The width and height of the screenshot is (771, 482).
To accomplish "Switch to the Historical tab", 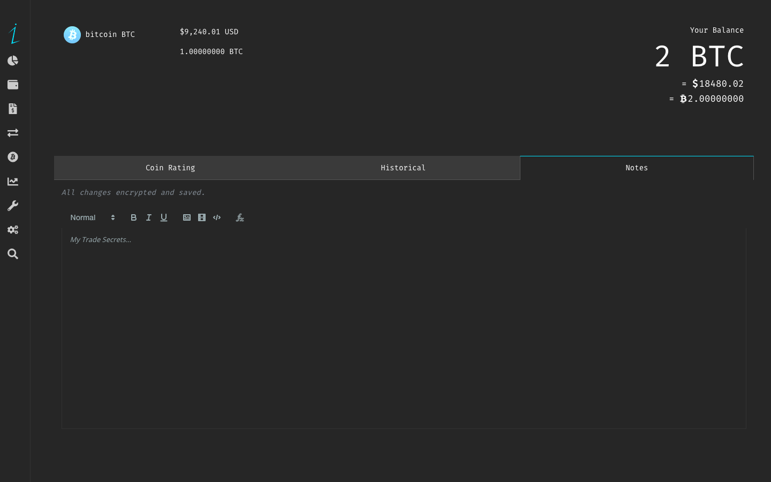I will [403, 168].
